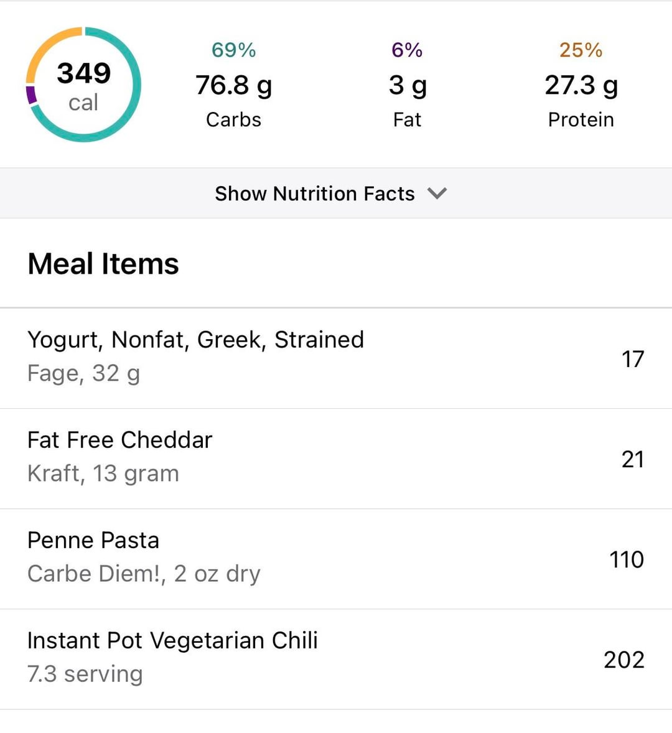Tap the purple fat ring segment

pos(31,95)
